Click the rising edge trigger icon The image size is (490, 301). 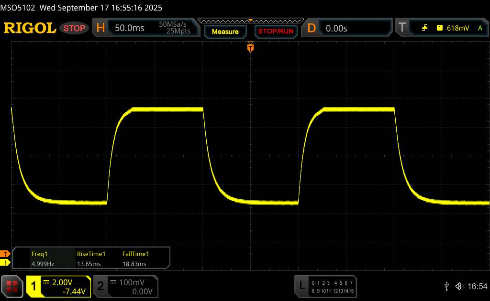point(425,28)
